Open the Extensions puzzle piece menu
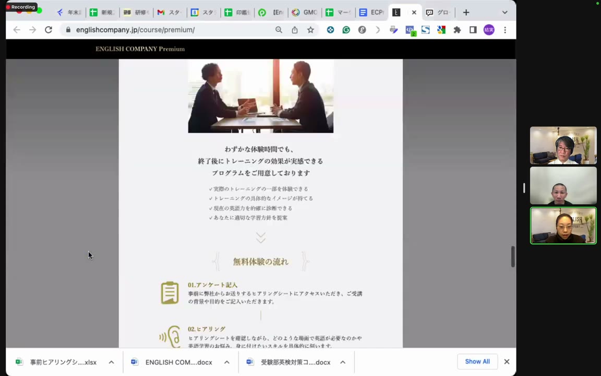The image size is (601, 376). pyautogui.click(x=457, y=30)
